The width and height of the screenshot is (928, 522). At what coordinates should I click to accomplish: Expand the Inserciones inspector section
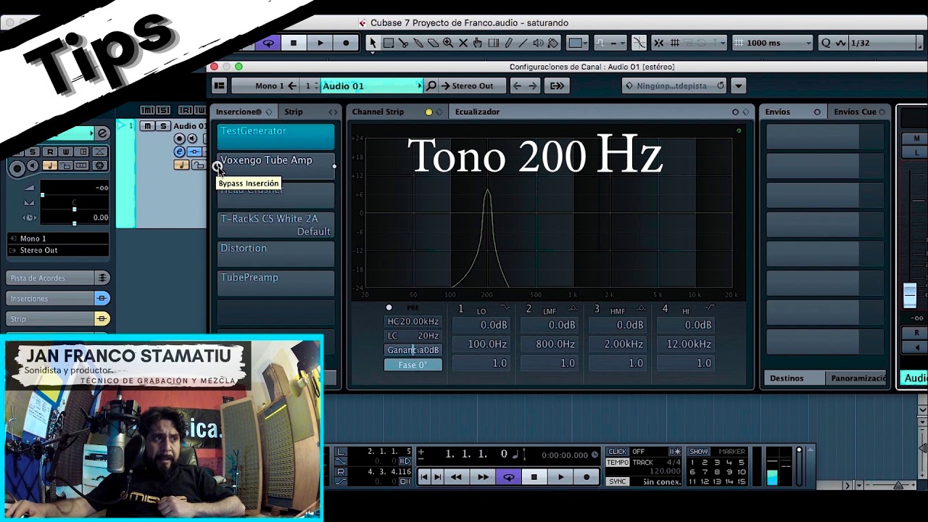(58, 298)
